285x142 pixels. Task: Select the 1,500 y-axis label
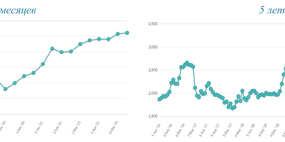153,116
